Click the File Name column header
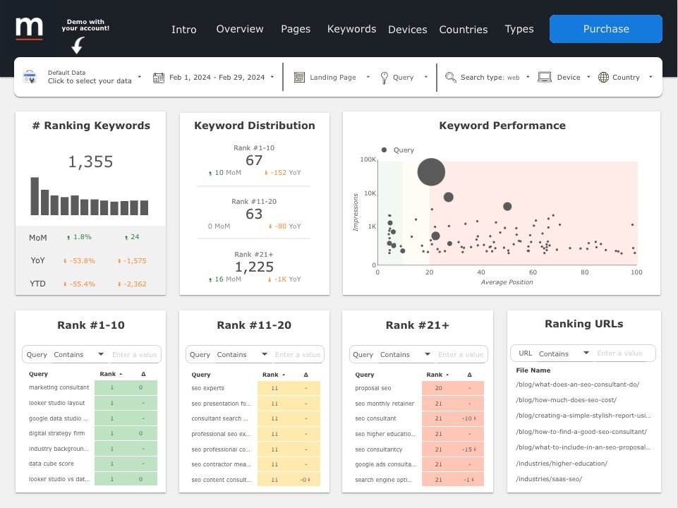This screenshot has height=508, width=678. pyautogui.click(x=533, y=370)
